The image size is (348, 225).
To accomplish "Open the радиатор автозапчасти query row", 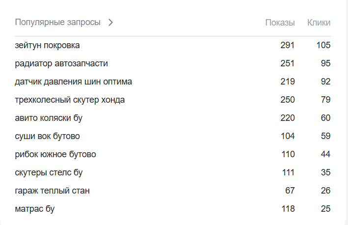I will pyautogui.click(x=61, y=63).
